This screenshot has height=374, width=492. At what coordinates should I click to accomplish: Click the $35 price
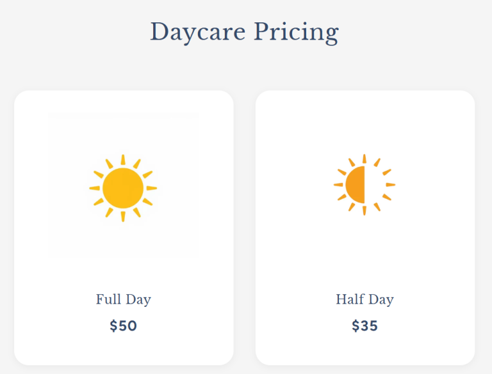pyautogui.click(x=365, y=326)
